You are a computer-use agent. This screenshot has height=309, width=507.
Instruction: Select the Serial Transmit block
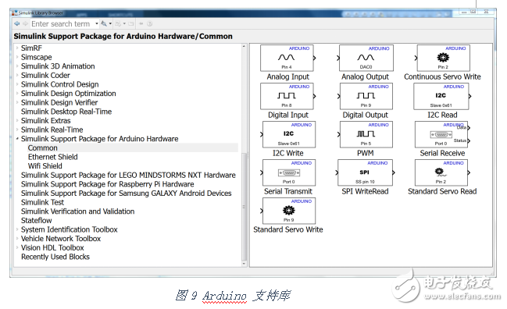pyautogui.click(x=288, y=172)
